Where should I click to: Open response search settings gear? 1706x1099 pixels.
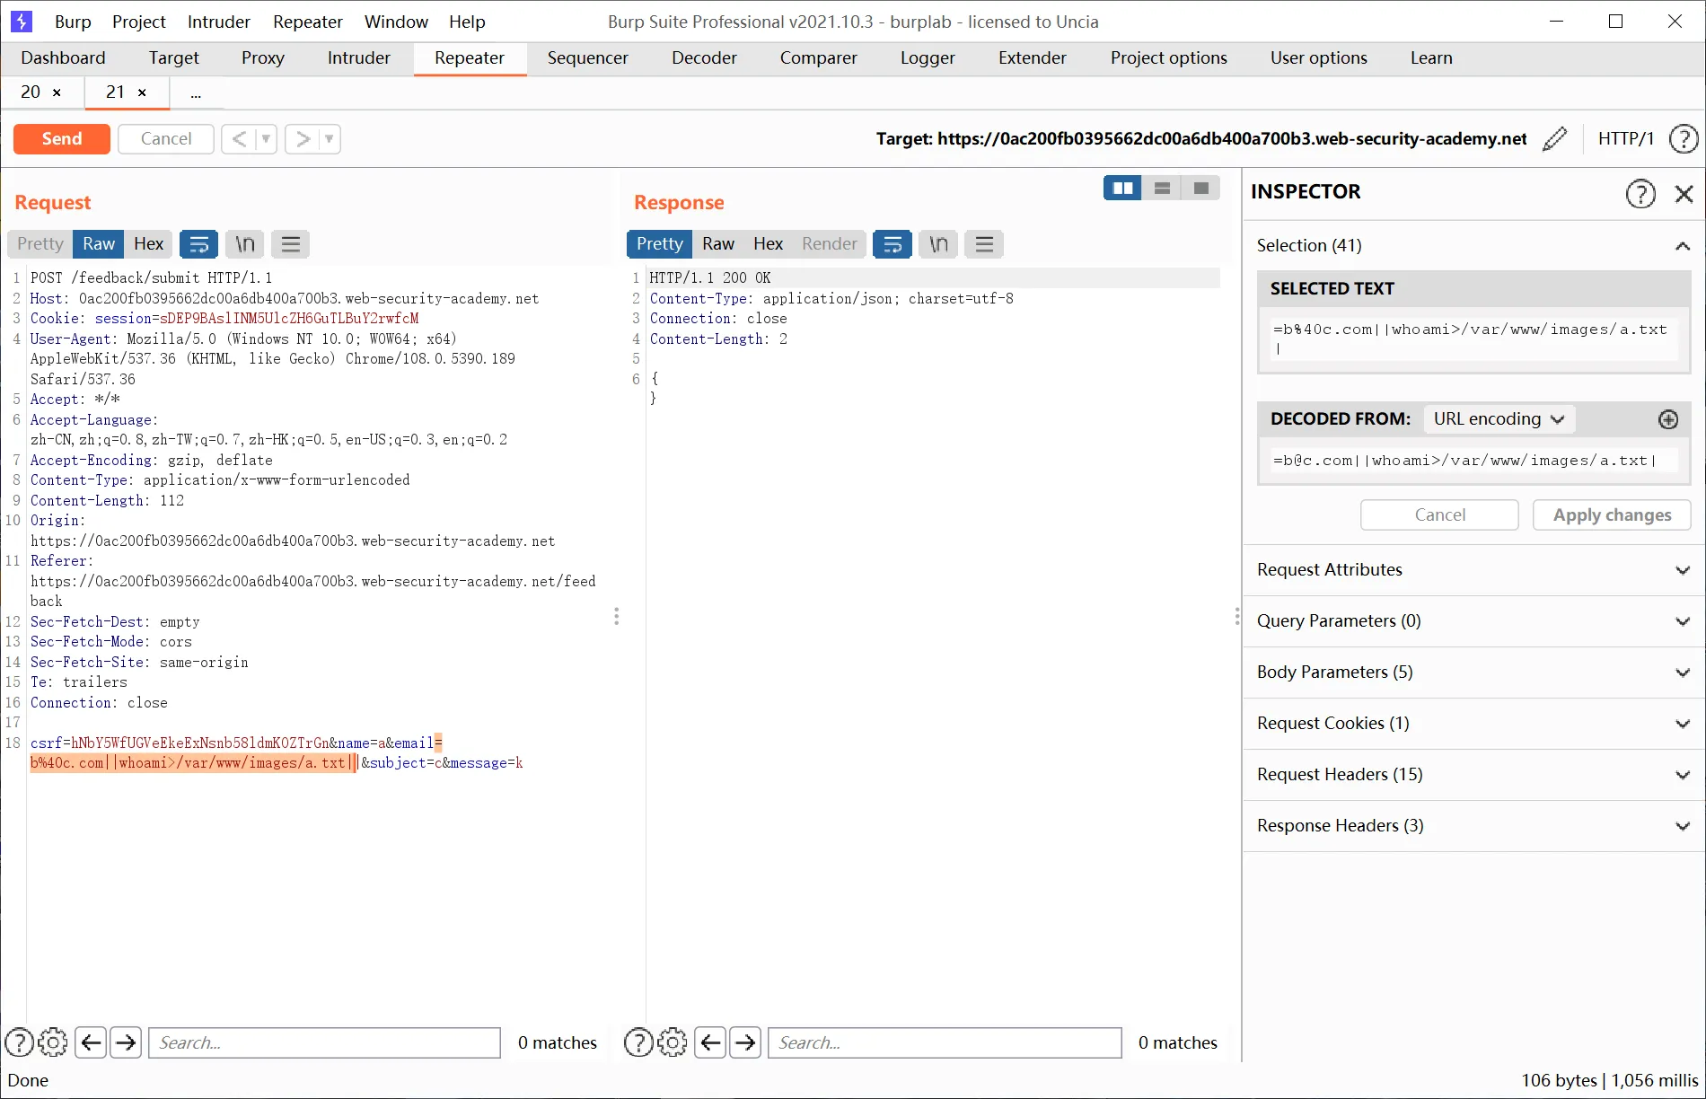[x=673, y=1042]
